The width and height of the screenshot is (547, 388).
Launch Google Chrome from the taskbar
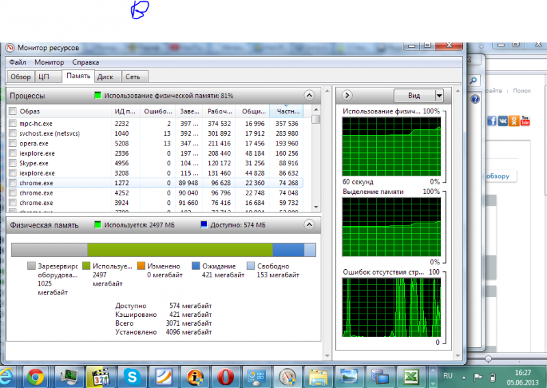[x=36, y=377]
